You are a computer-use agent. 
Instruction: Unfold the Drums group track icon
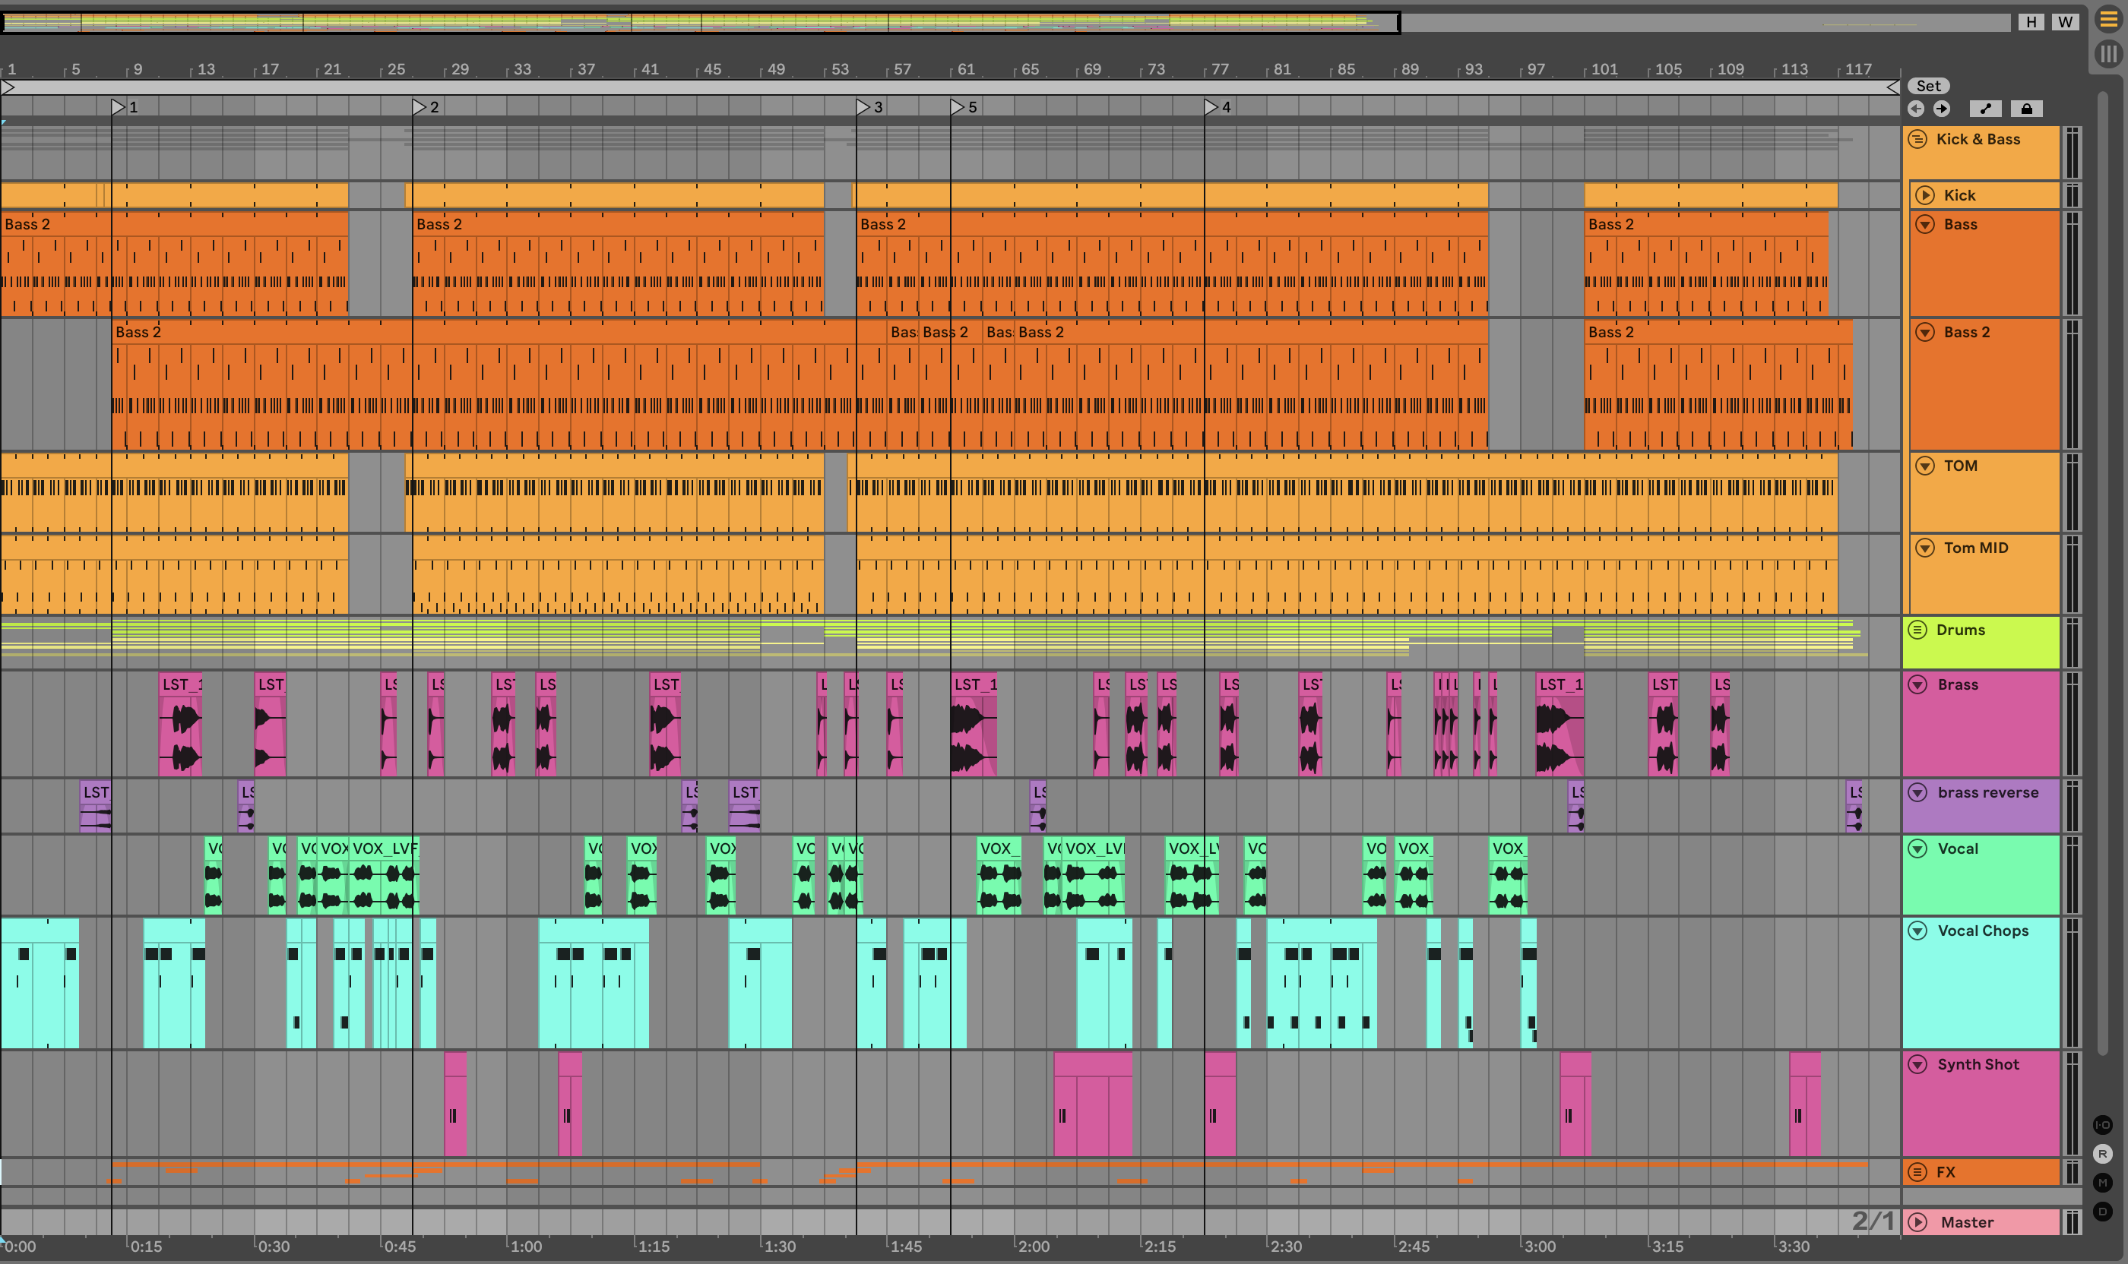(x=1917, y=630)
